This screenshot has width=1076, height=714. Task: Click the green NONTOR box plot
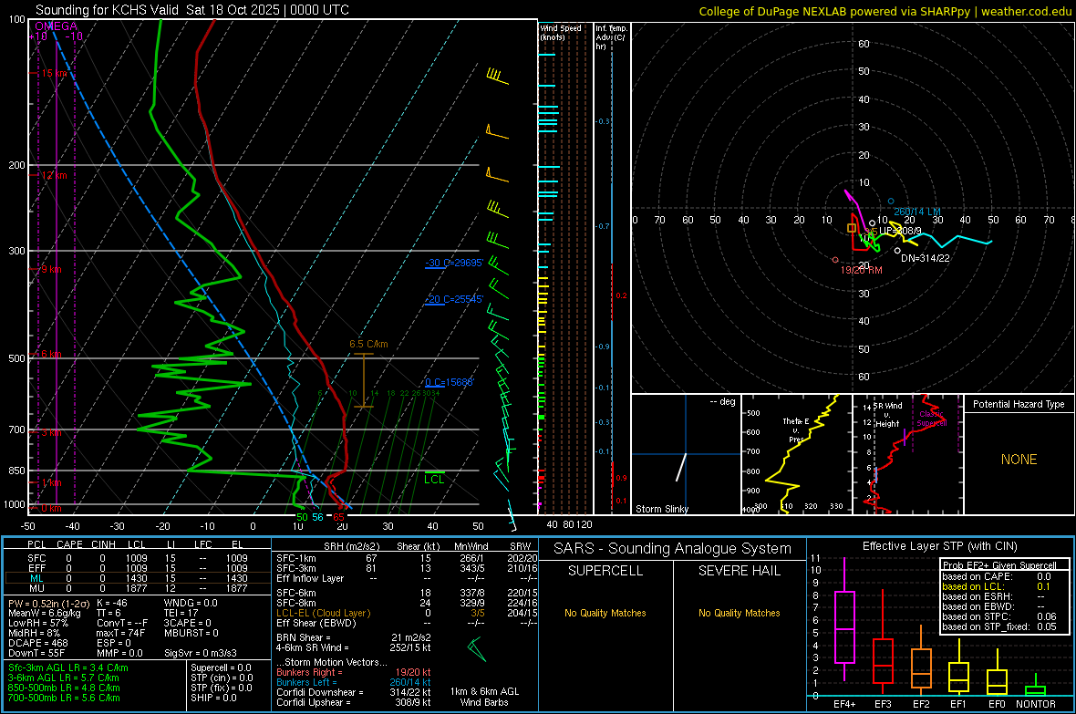[x=1035, y=685]
